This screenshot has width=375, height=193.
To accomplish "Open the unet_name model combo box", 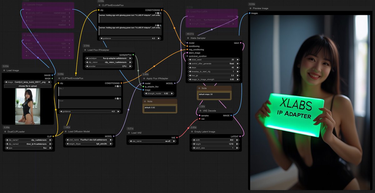I will 90,140.
